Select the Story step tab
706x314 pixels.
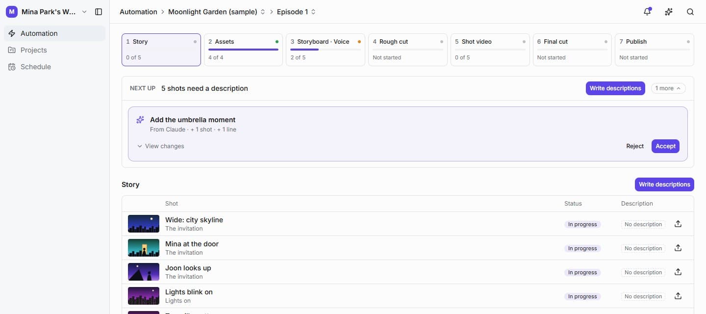[x=161, y=50]
